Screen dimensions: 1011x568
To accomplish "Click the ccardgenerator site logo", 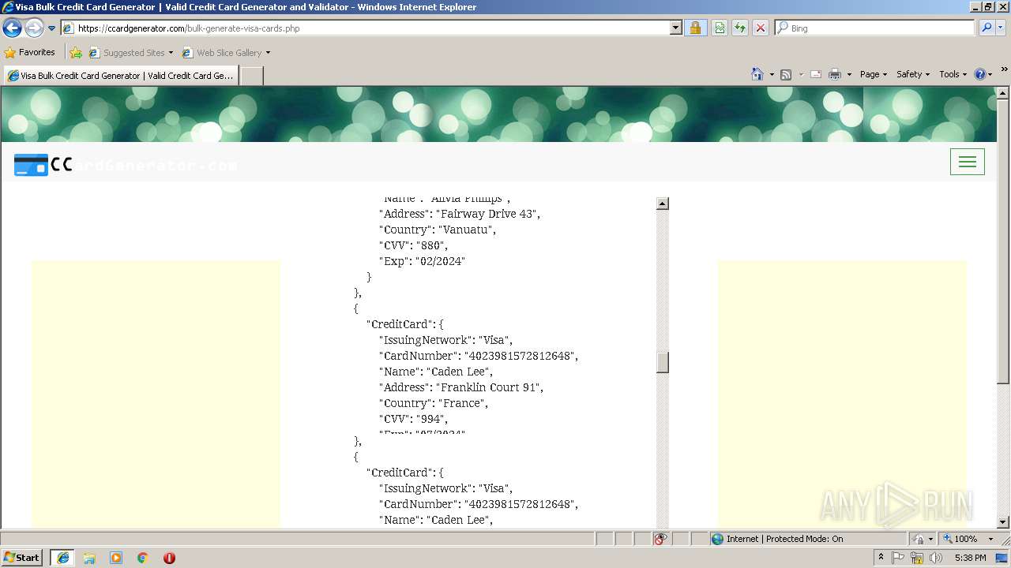I will [x=126, y=165].
